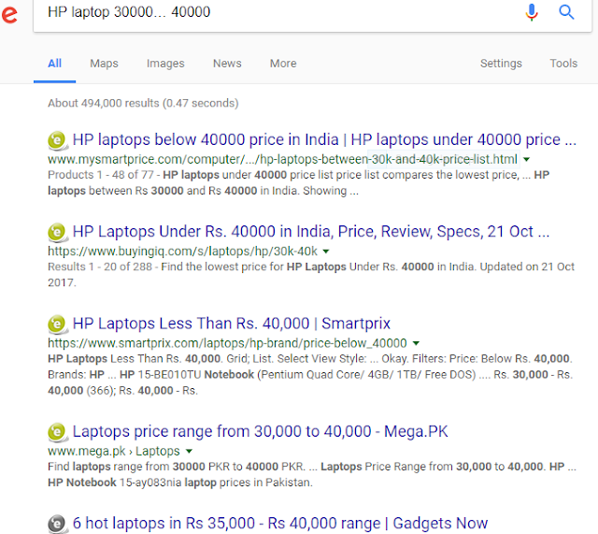Open the More search menu
The width and height of the screenshot is (598, 534).
click(283, 64)
